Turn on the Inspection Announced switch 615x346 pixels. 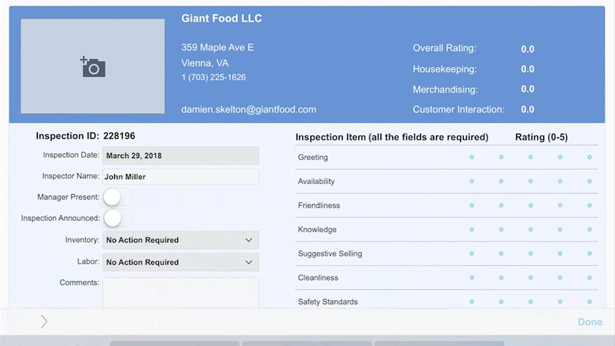pos(118,218)
